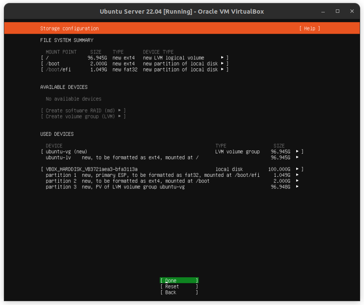Open the Help menu in installer header
The image size is (364, 305).
[x=309, y=28]
